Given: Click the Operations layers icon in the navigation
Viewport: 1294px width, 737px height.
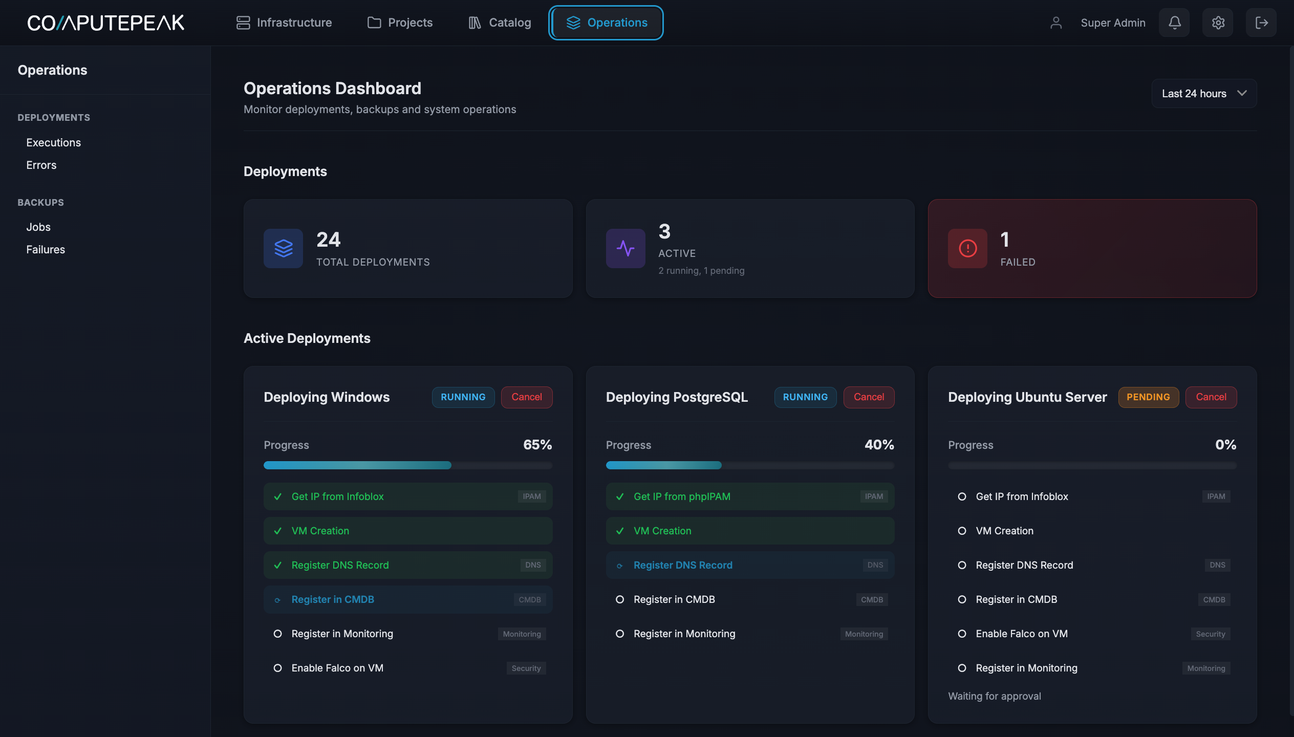Looking at the screenshot, I should click(x=572, y=23).
